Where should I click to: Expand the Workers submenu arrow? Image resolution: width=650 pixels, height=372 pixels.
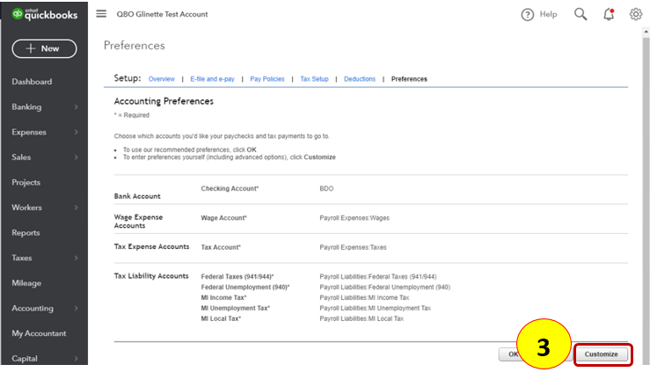click(x=77, y=208)
